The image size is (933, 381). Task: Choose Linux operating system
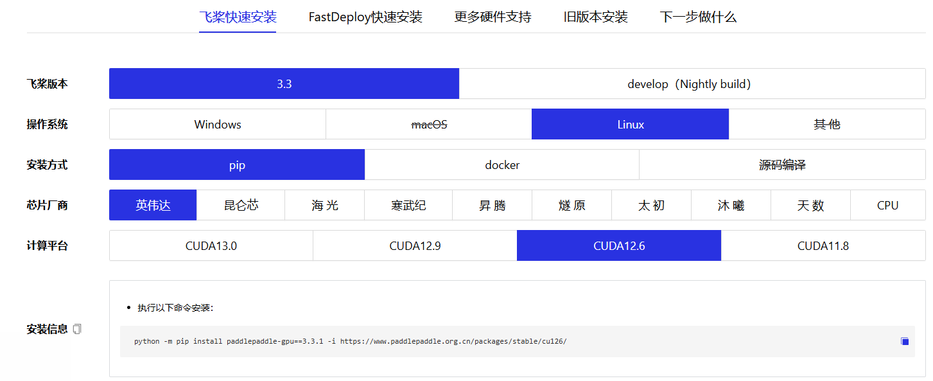[x=631, y=124]
